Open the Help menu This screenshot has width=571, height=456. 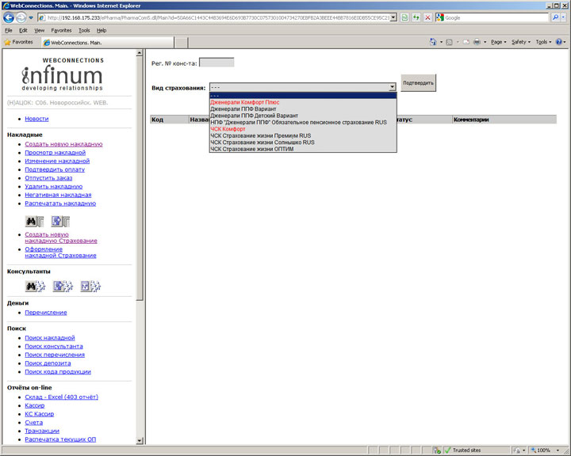coord(102,31)
